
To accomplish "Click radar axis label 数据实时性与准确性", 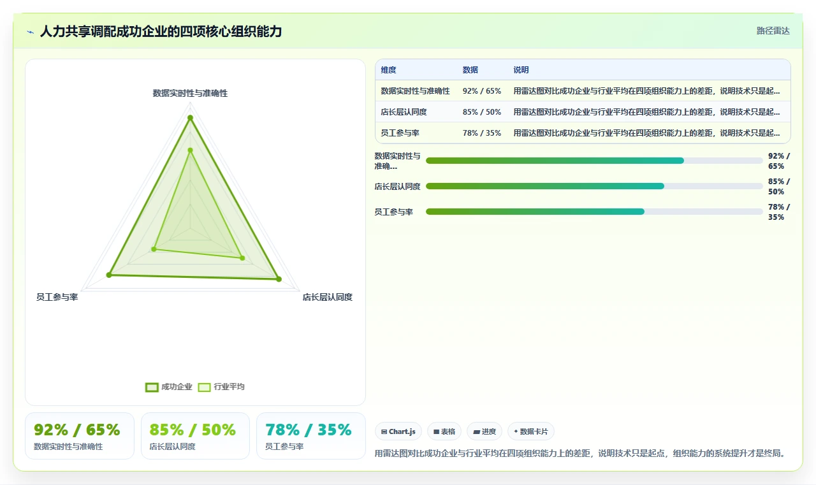I will pos(190,93).
